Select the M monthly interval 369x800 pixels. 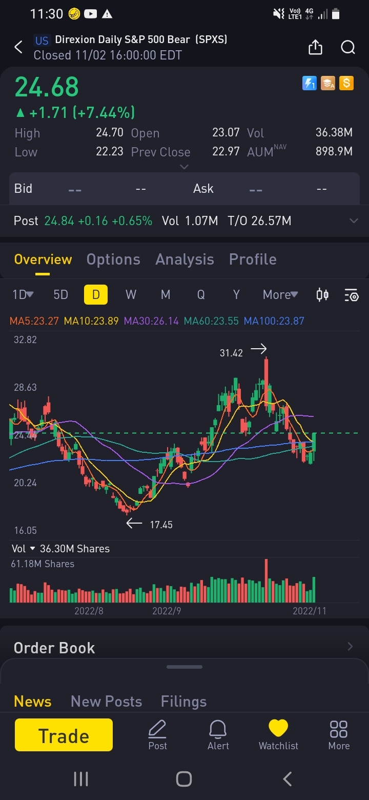coord(166,294)
